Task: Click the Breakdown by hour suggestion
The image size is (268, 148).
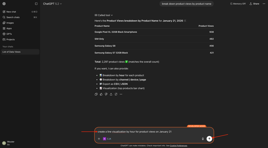Action: (122, 75)
